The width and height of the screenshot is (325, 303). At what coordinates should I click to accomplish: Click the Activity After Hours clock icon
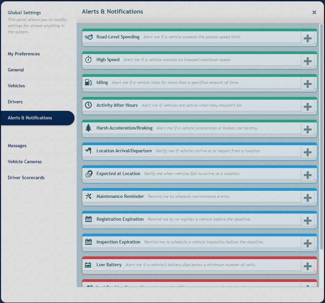click(x=88, y=105)
